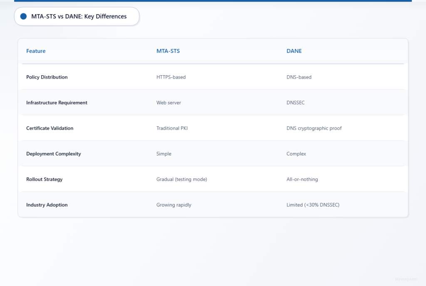Click the blue circle icon beside the title
The image size is (426, 286).
click(x=23, y=17)
